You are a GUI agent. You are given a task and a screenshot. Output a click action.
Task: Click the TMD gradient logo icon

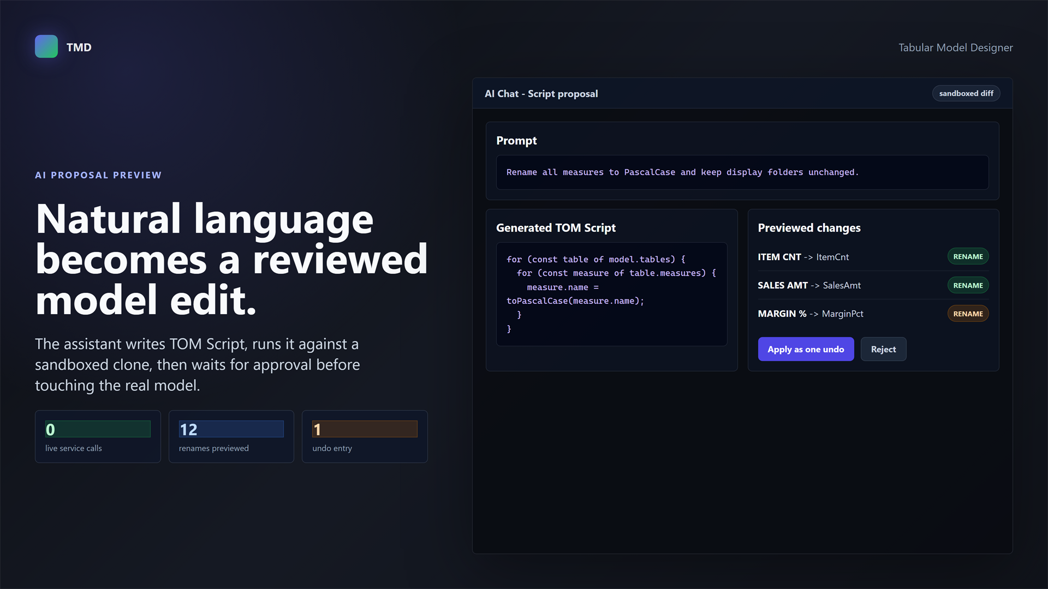coord(46,47)
